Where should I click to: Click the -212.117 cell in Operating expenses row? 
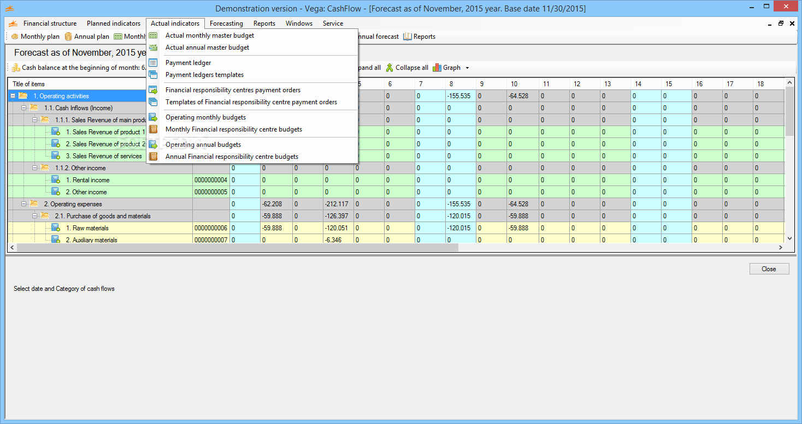click(338, 204)
